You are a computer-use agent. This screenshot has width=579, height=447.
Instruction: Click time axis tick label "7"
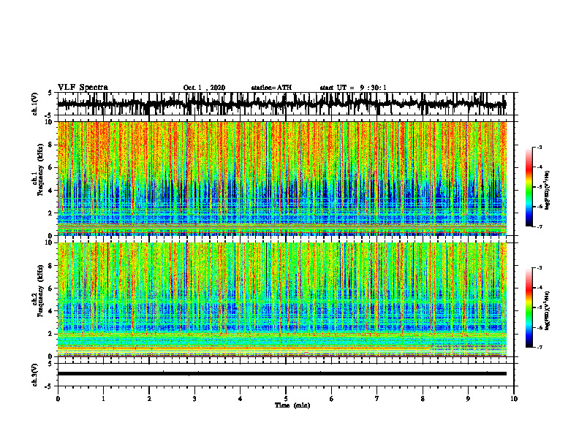point(377,399)
